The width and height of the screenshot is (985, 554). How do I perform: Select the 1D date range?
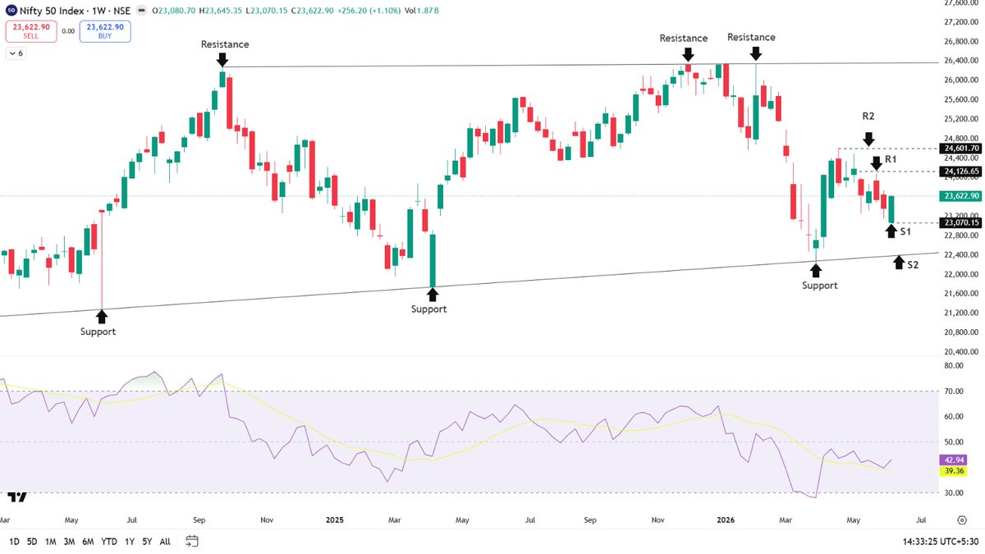coord(15,542)
